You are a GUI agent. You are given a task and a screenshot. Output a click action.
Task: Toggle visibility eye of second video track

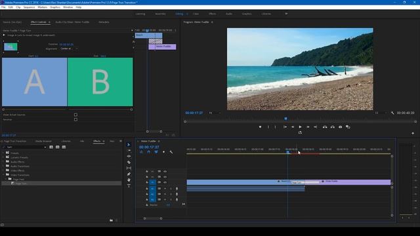pos(165,177)
